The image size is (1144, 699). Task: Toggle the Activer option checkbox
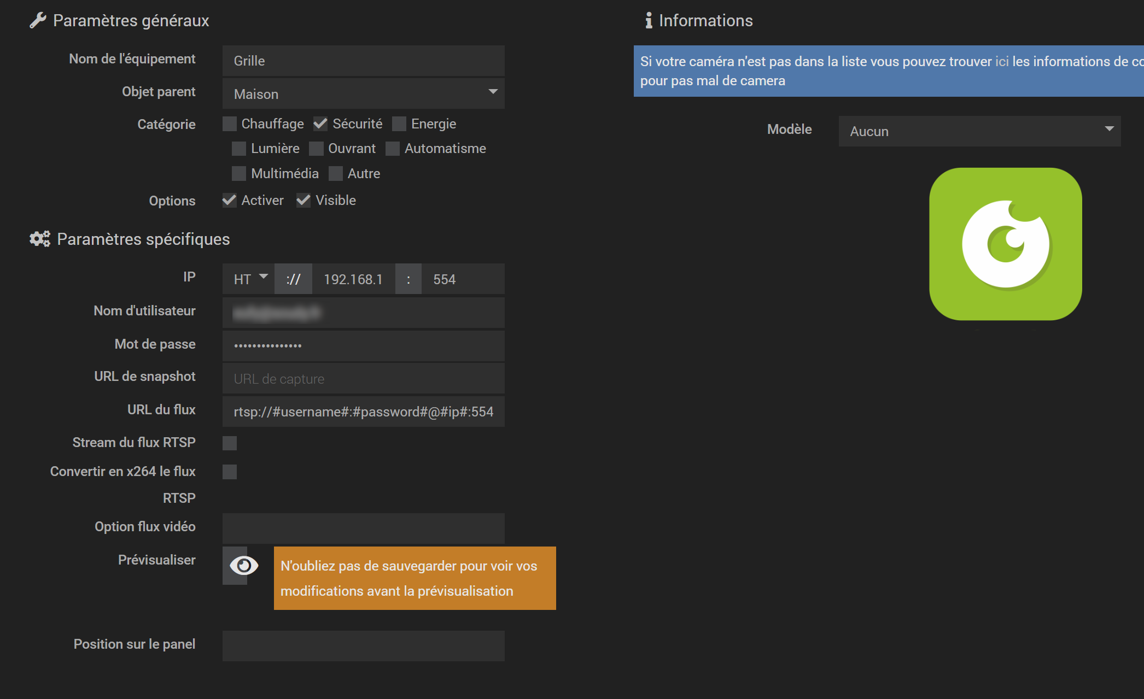point(230,201)
